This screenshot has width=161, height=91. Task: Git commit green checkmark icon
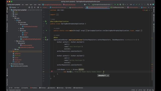136,5
